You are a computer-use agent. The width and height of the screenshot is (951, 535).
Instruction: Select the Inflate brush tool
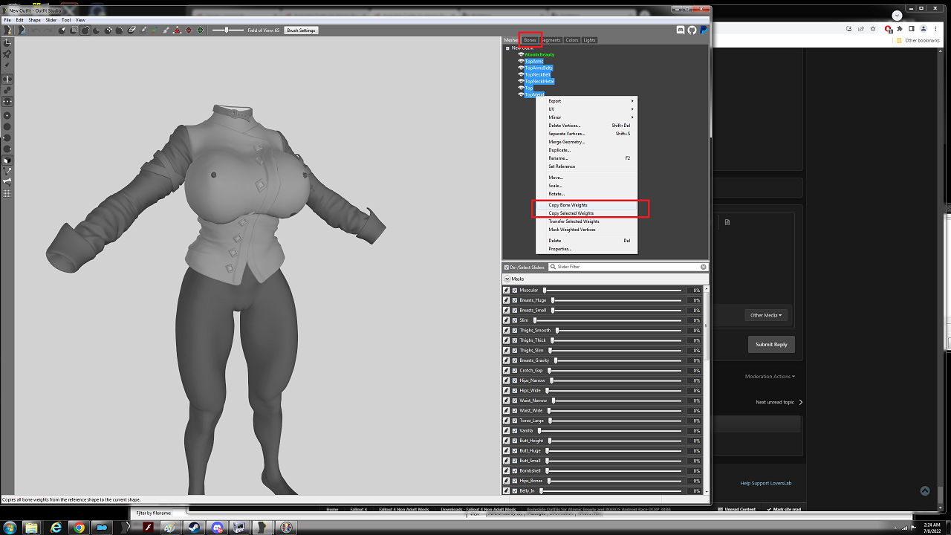coord(85,30)
